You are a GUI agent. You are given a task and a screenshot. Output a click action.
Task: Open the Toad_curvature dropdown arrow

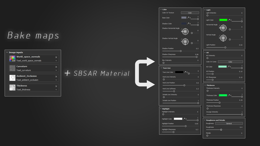pos(56,70)
